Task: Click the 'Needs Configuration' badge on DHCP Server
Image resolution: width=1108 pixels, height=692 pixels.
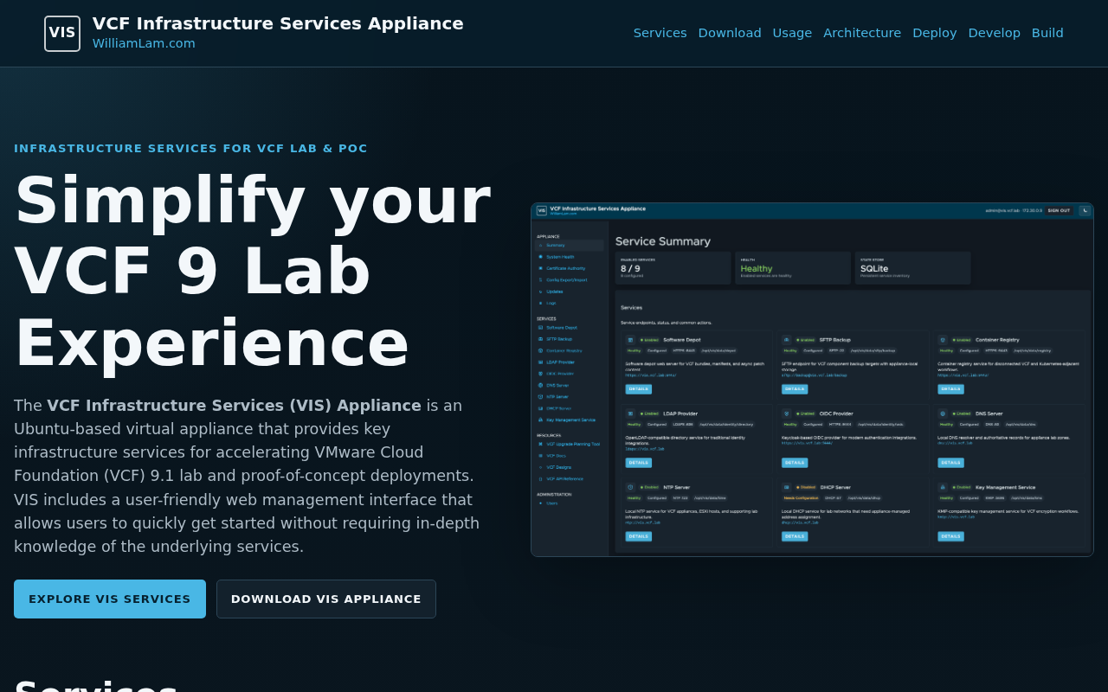Action: [x=801, y=498]
